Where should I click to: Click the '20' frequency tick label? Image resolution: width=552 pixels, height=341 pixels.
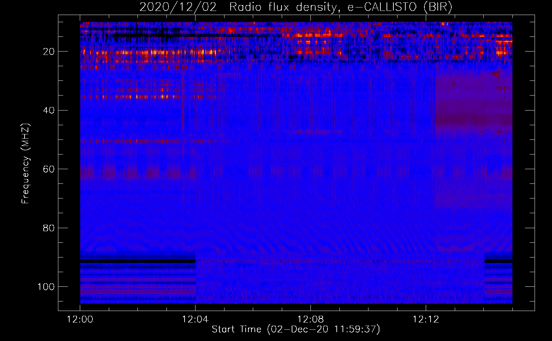[49, 52]
